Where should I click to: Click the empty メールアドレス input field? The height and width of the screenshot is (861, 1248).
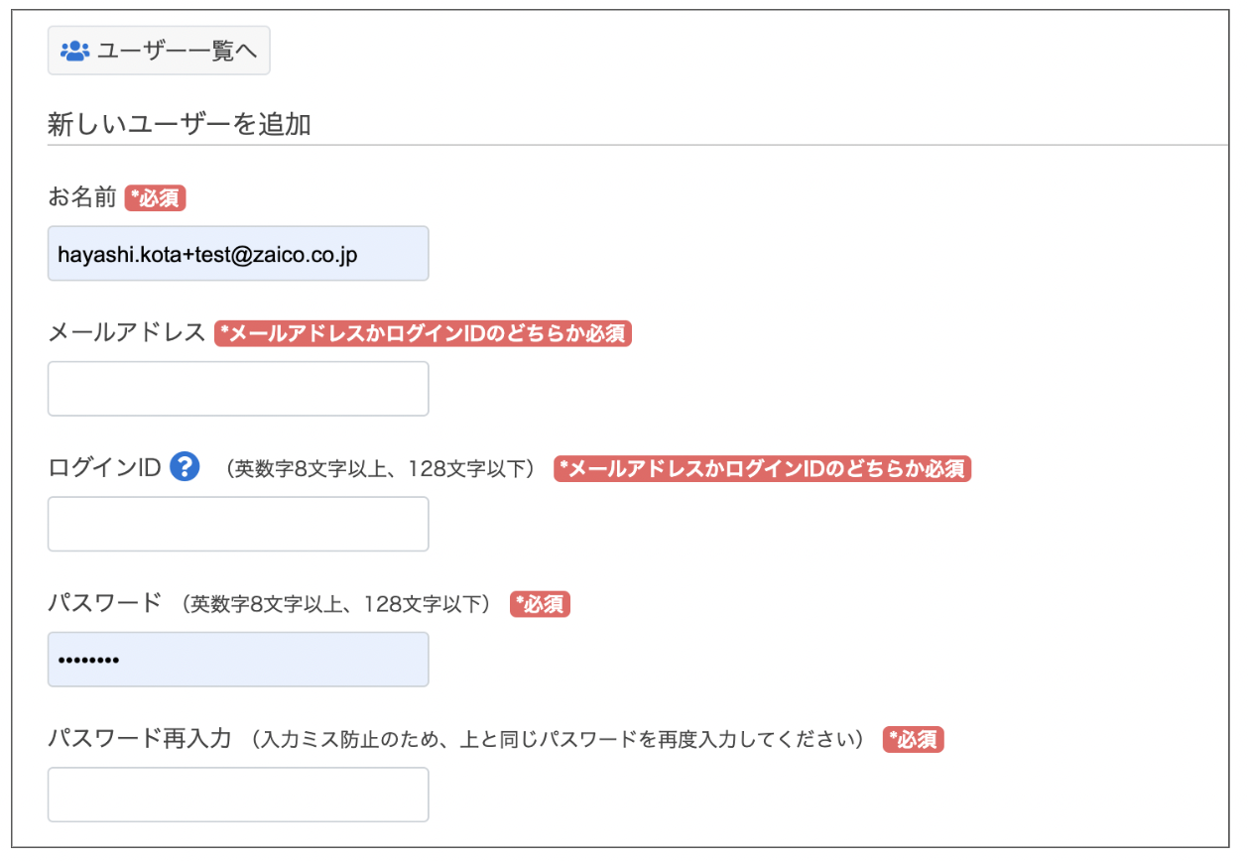(x=238, y=389)
